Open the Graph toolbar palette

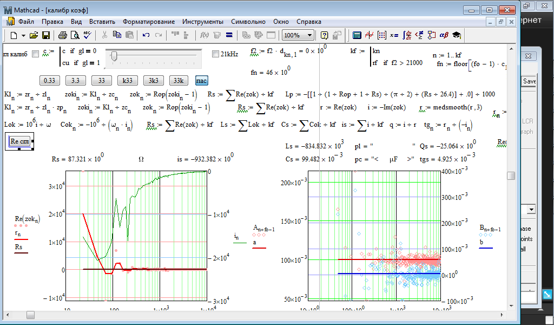coord(370,35)
